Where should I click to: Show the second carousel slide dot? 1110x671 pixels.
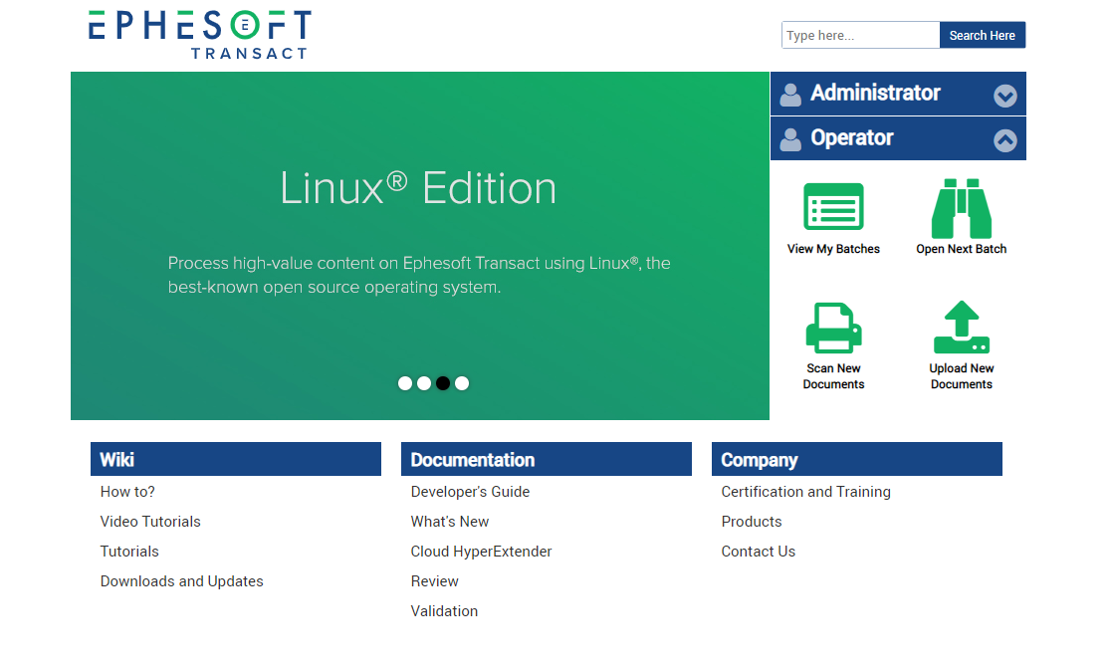pos(424,383)
